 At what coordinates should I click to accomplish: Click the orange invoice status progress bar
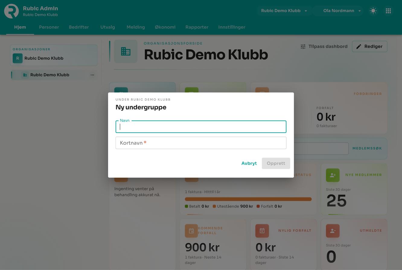(248, 199)
